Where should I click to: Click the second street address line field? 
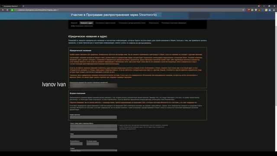pyautogui.click(x=93, y=129)
